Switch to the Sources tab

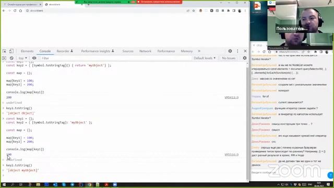(127, 51)
